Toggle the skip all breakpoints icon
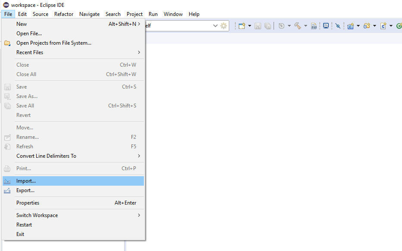Screen dimensions: 402x251 pos(338,26)
